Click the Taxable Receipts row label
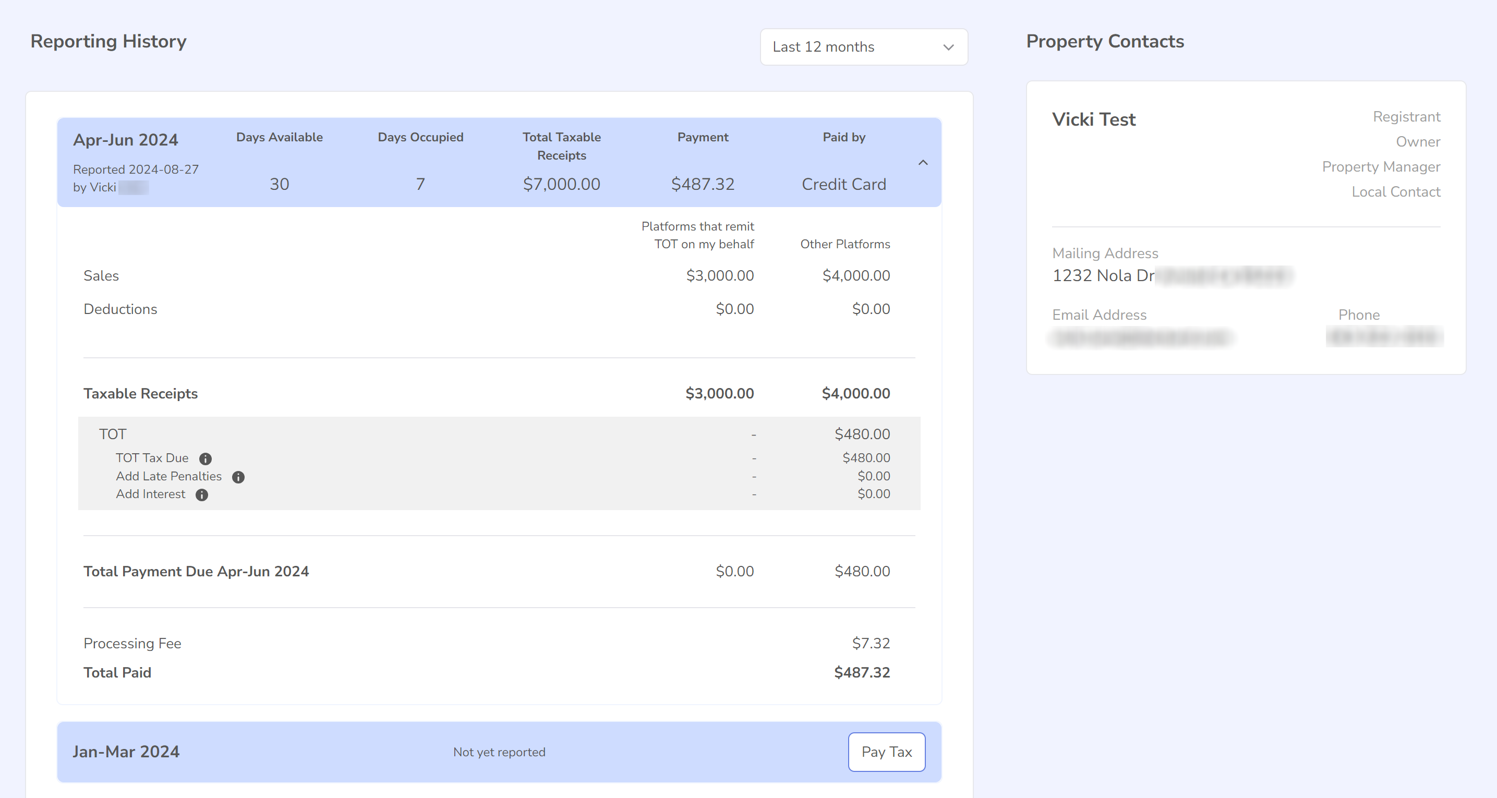 [141, 393]
